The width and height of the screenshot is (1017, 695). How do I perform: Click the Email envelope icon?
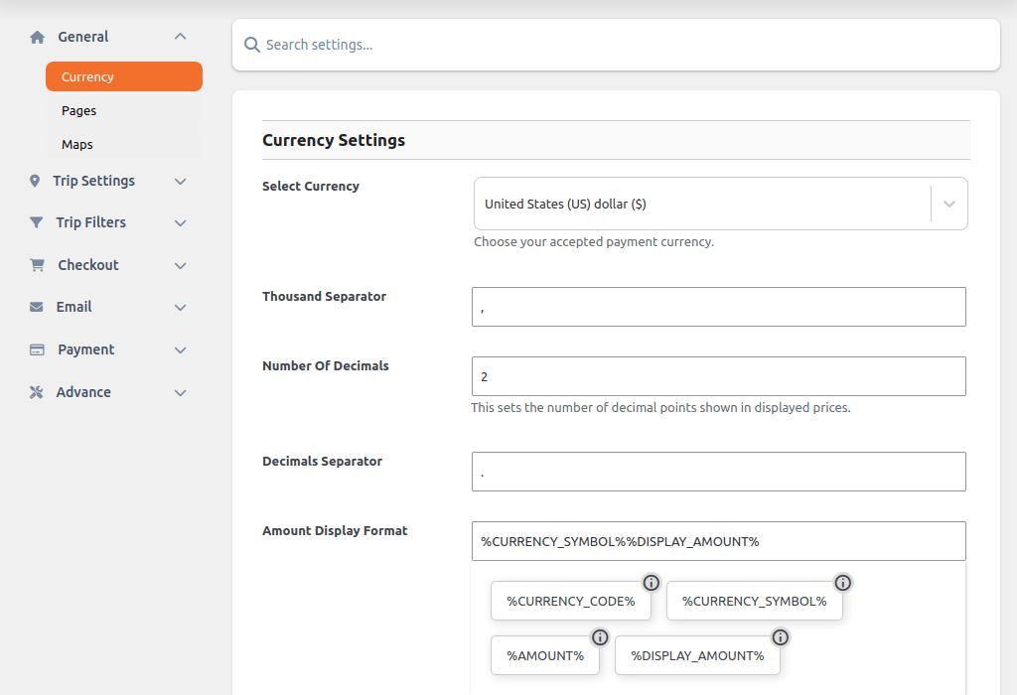[37, 307]
